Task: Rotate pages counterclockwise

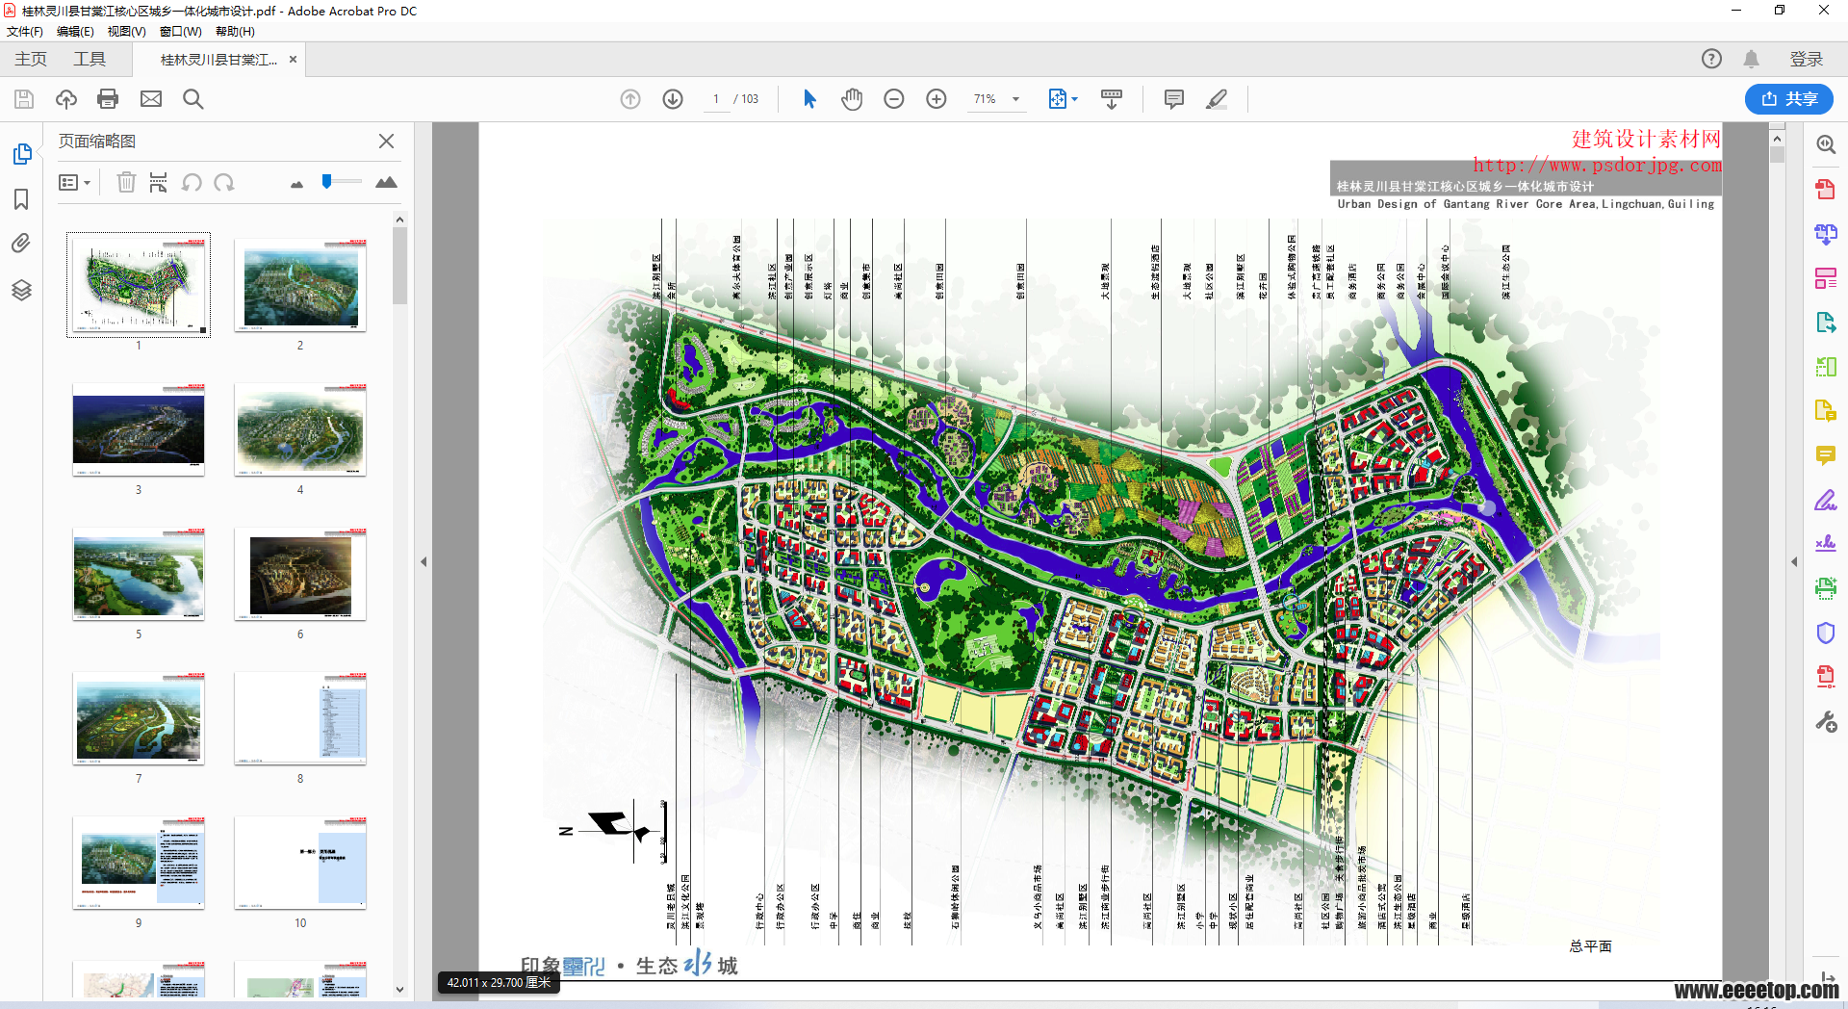Action: pos(192,182)
